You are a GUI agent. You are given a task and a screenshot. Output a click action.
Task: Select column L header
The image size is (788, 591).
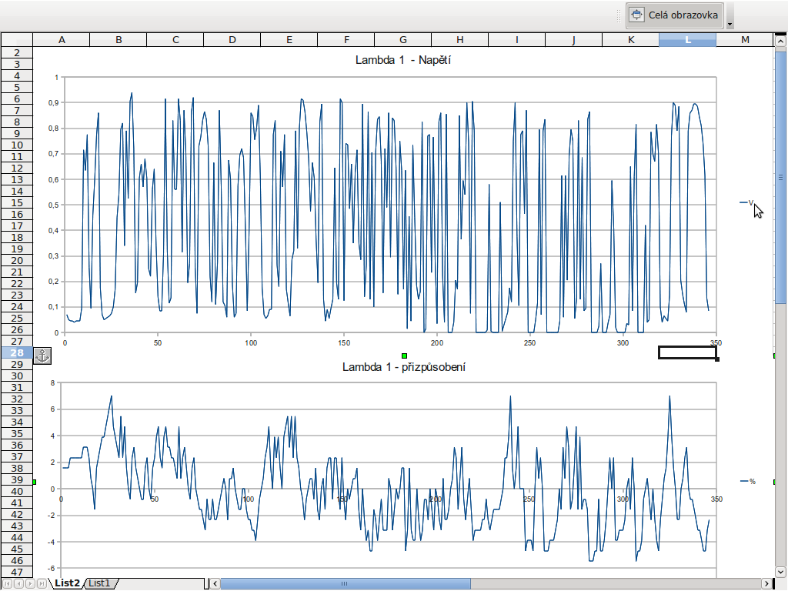[x=687, y=40]
